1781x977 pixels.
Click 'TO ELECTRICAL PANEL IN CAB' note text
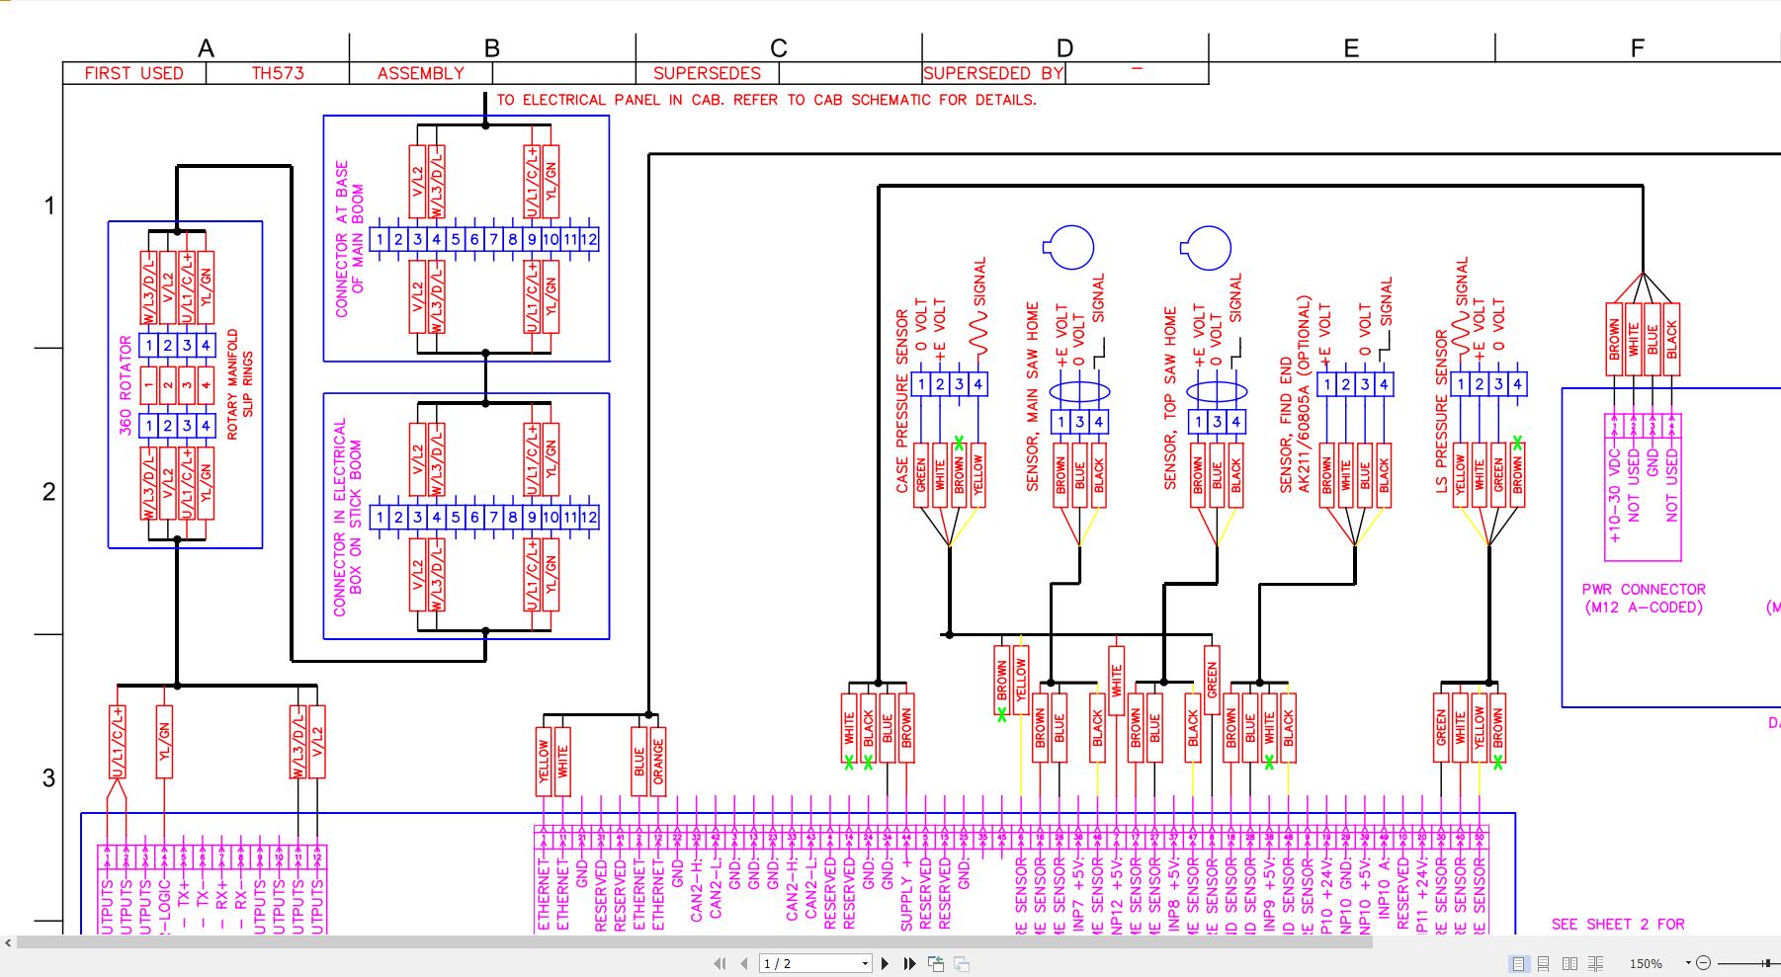coord(766,100)
